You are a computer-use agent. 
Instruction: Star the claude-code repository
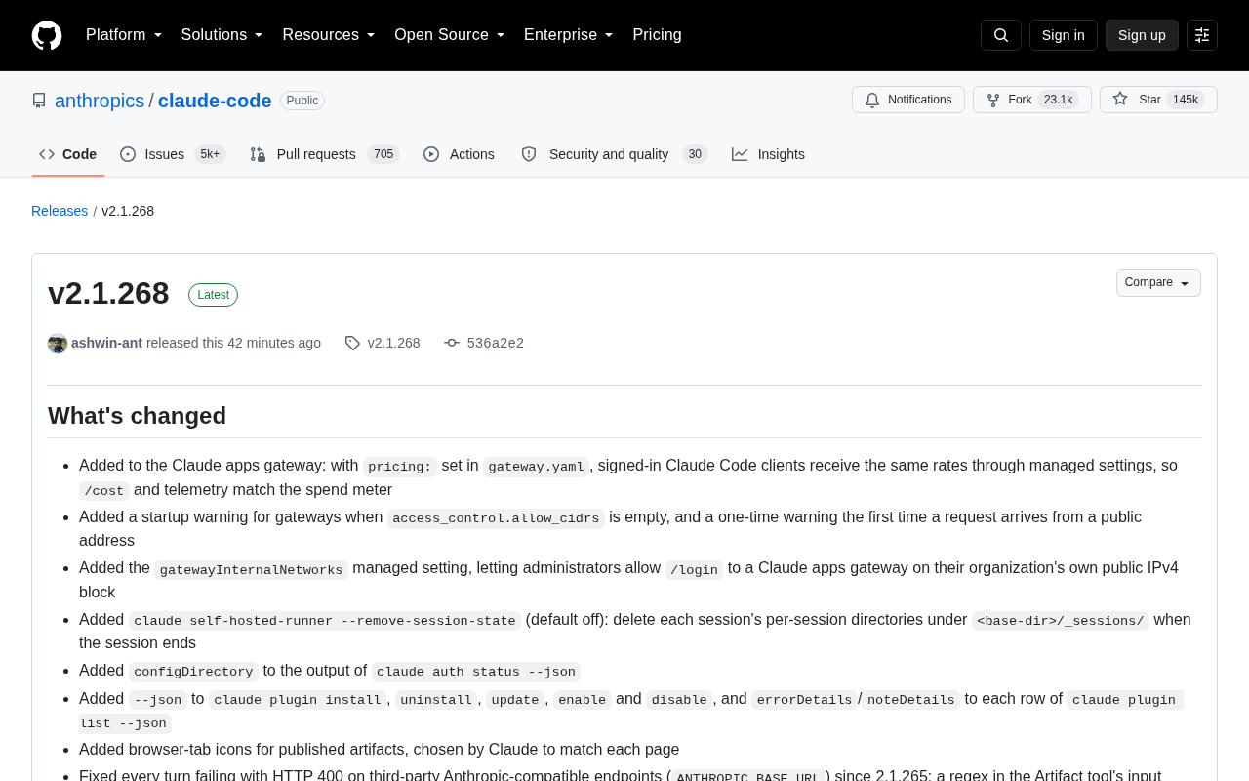tap(1158, 100)
